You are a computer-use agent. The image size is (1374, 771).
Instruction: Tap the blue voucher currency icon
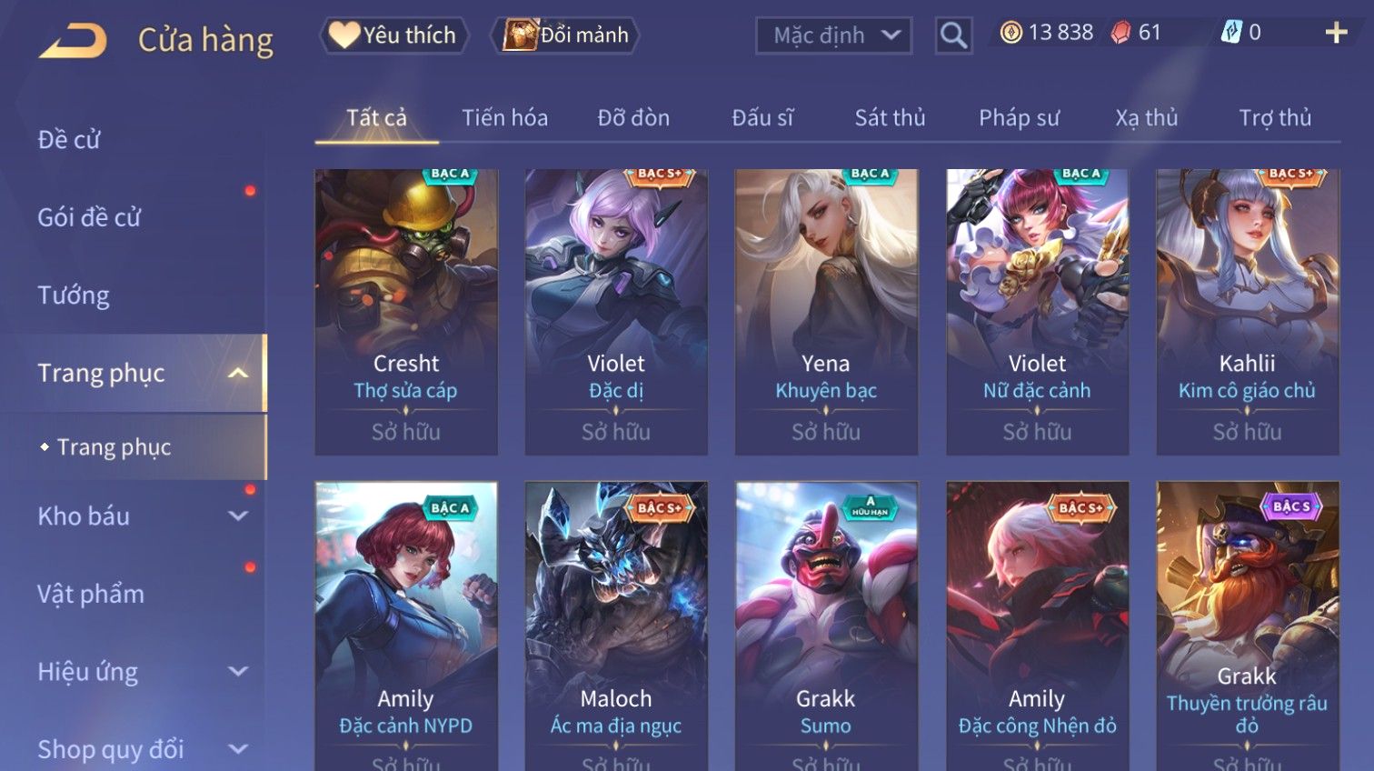(1230, 33)
